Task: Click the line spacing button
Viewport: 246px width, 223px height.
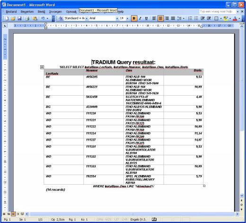Action: pyautogui.click(x=179, y=18)
